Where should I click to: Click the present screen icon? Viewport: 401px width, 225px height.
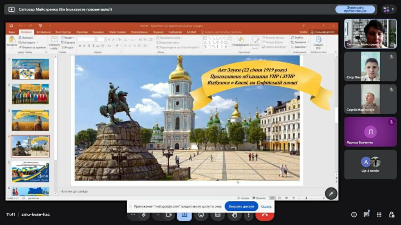click(184, 214)
